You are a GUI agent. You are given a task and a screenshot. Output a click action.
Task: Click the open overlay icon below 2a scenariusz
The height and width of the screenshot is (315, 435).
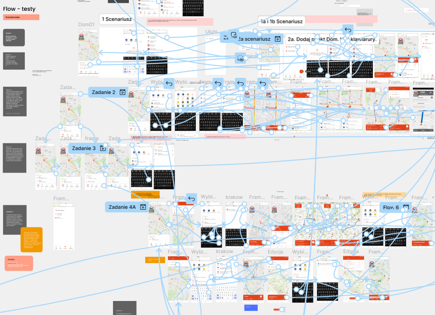coord(240,58)
